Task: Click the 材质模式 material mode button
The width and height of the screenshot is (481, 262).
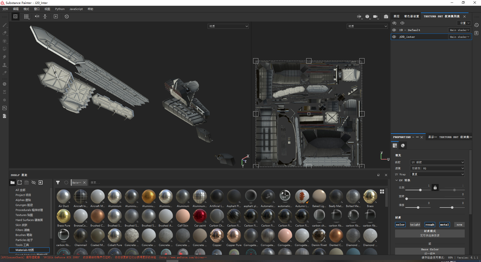Action: click(x=430, y=233)
